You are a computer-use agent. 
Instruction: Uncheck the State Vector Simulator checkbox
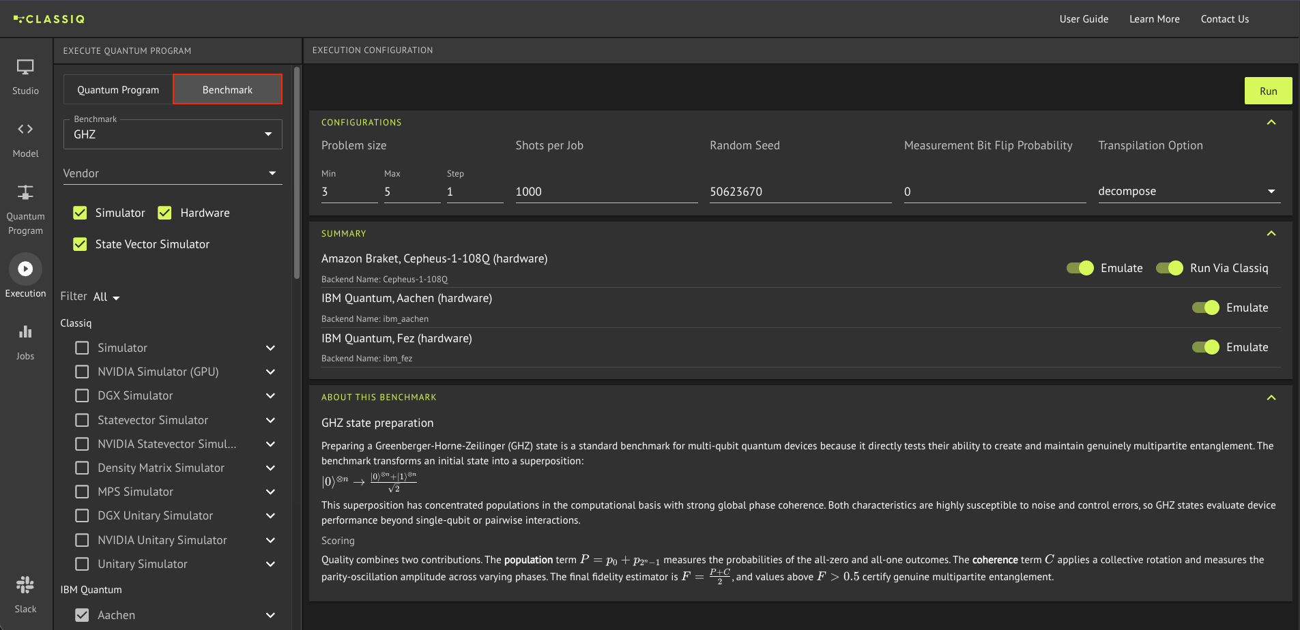pos(81,244)
